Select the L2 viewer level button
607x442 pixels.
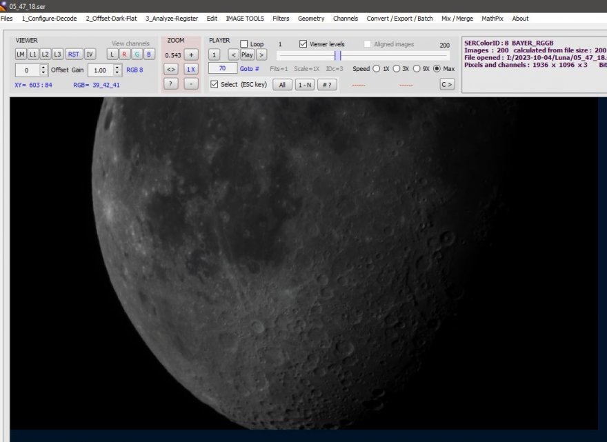pos(46,54)
